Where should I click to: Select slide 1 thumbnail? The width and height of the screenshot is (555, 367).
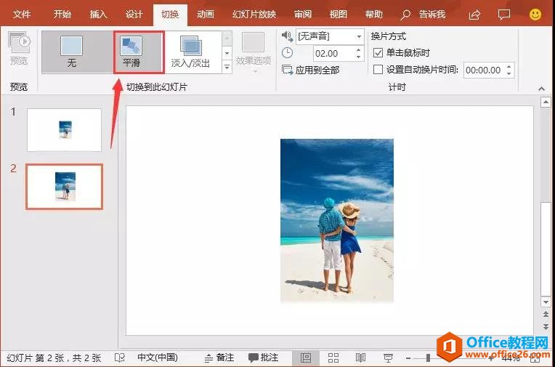64,129
